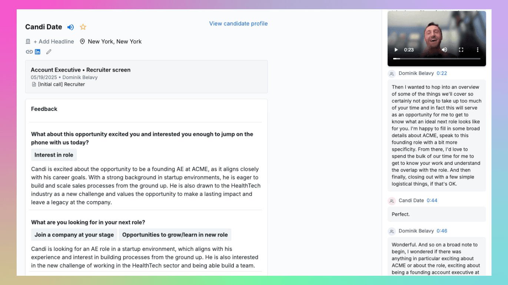Jump to transcript timestamp 0:46
This screenshot has width=508, height=285.
tap(442, 231)
